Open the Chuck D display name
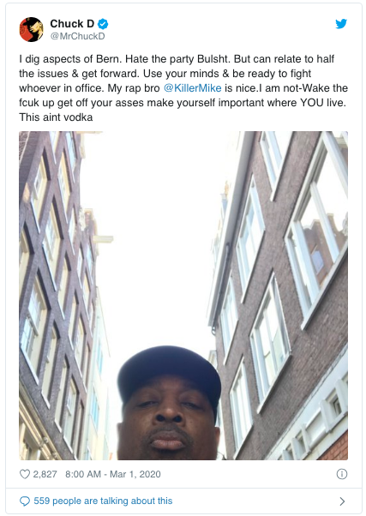 pyautogui.click(x=72, y=24)
